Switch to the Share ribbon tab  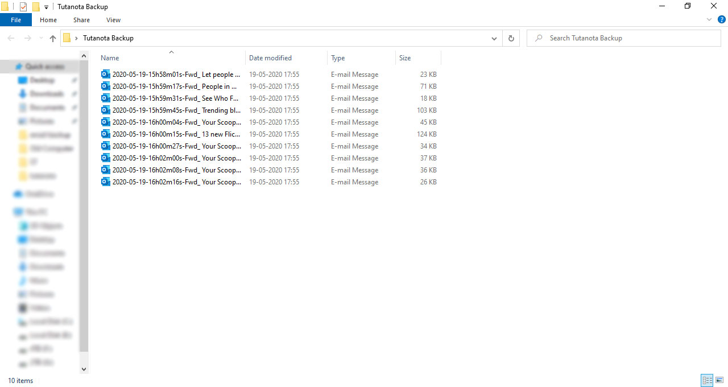[81, 20]
